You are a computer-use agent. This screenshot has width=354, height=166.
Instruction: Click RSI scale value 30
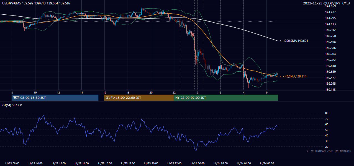tap(327, 141)
